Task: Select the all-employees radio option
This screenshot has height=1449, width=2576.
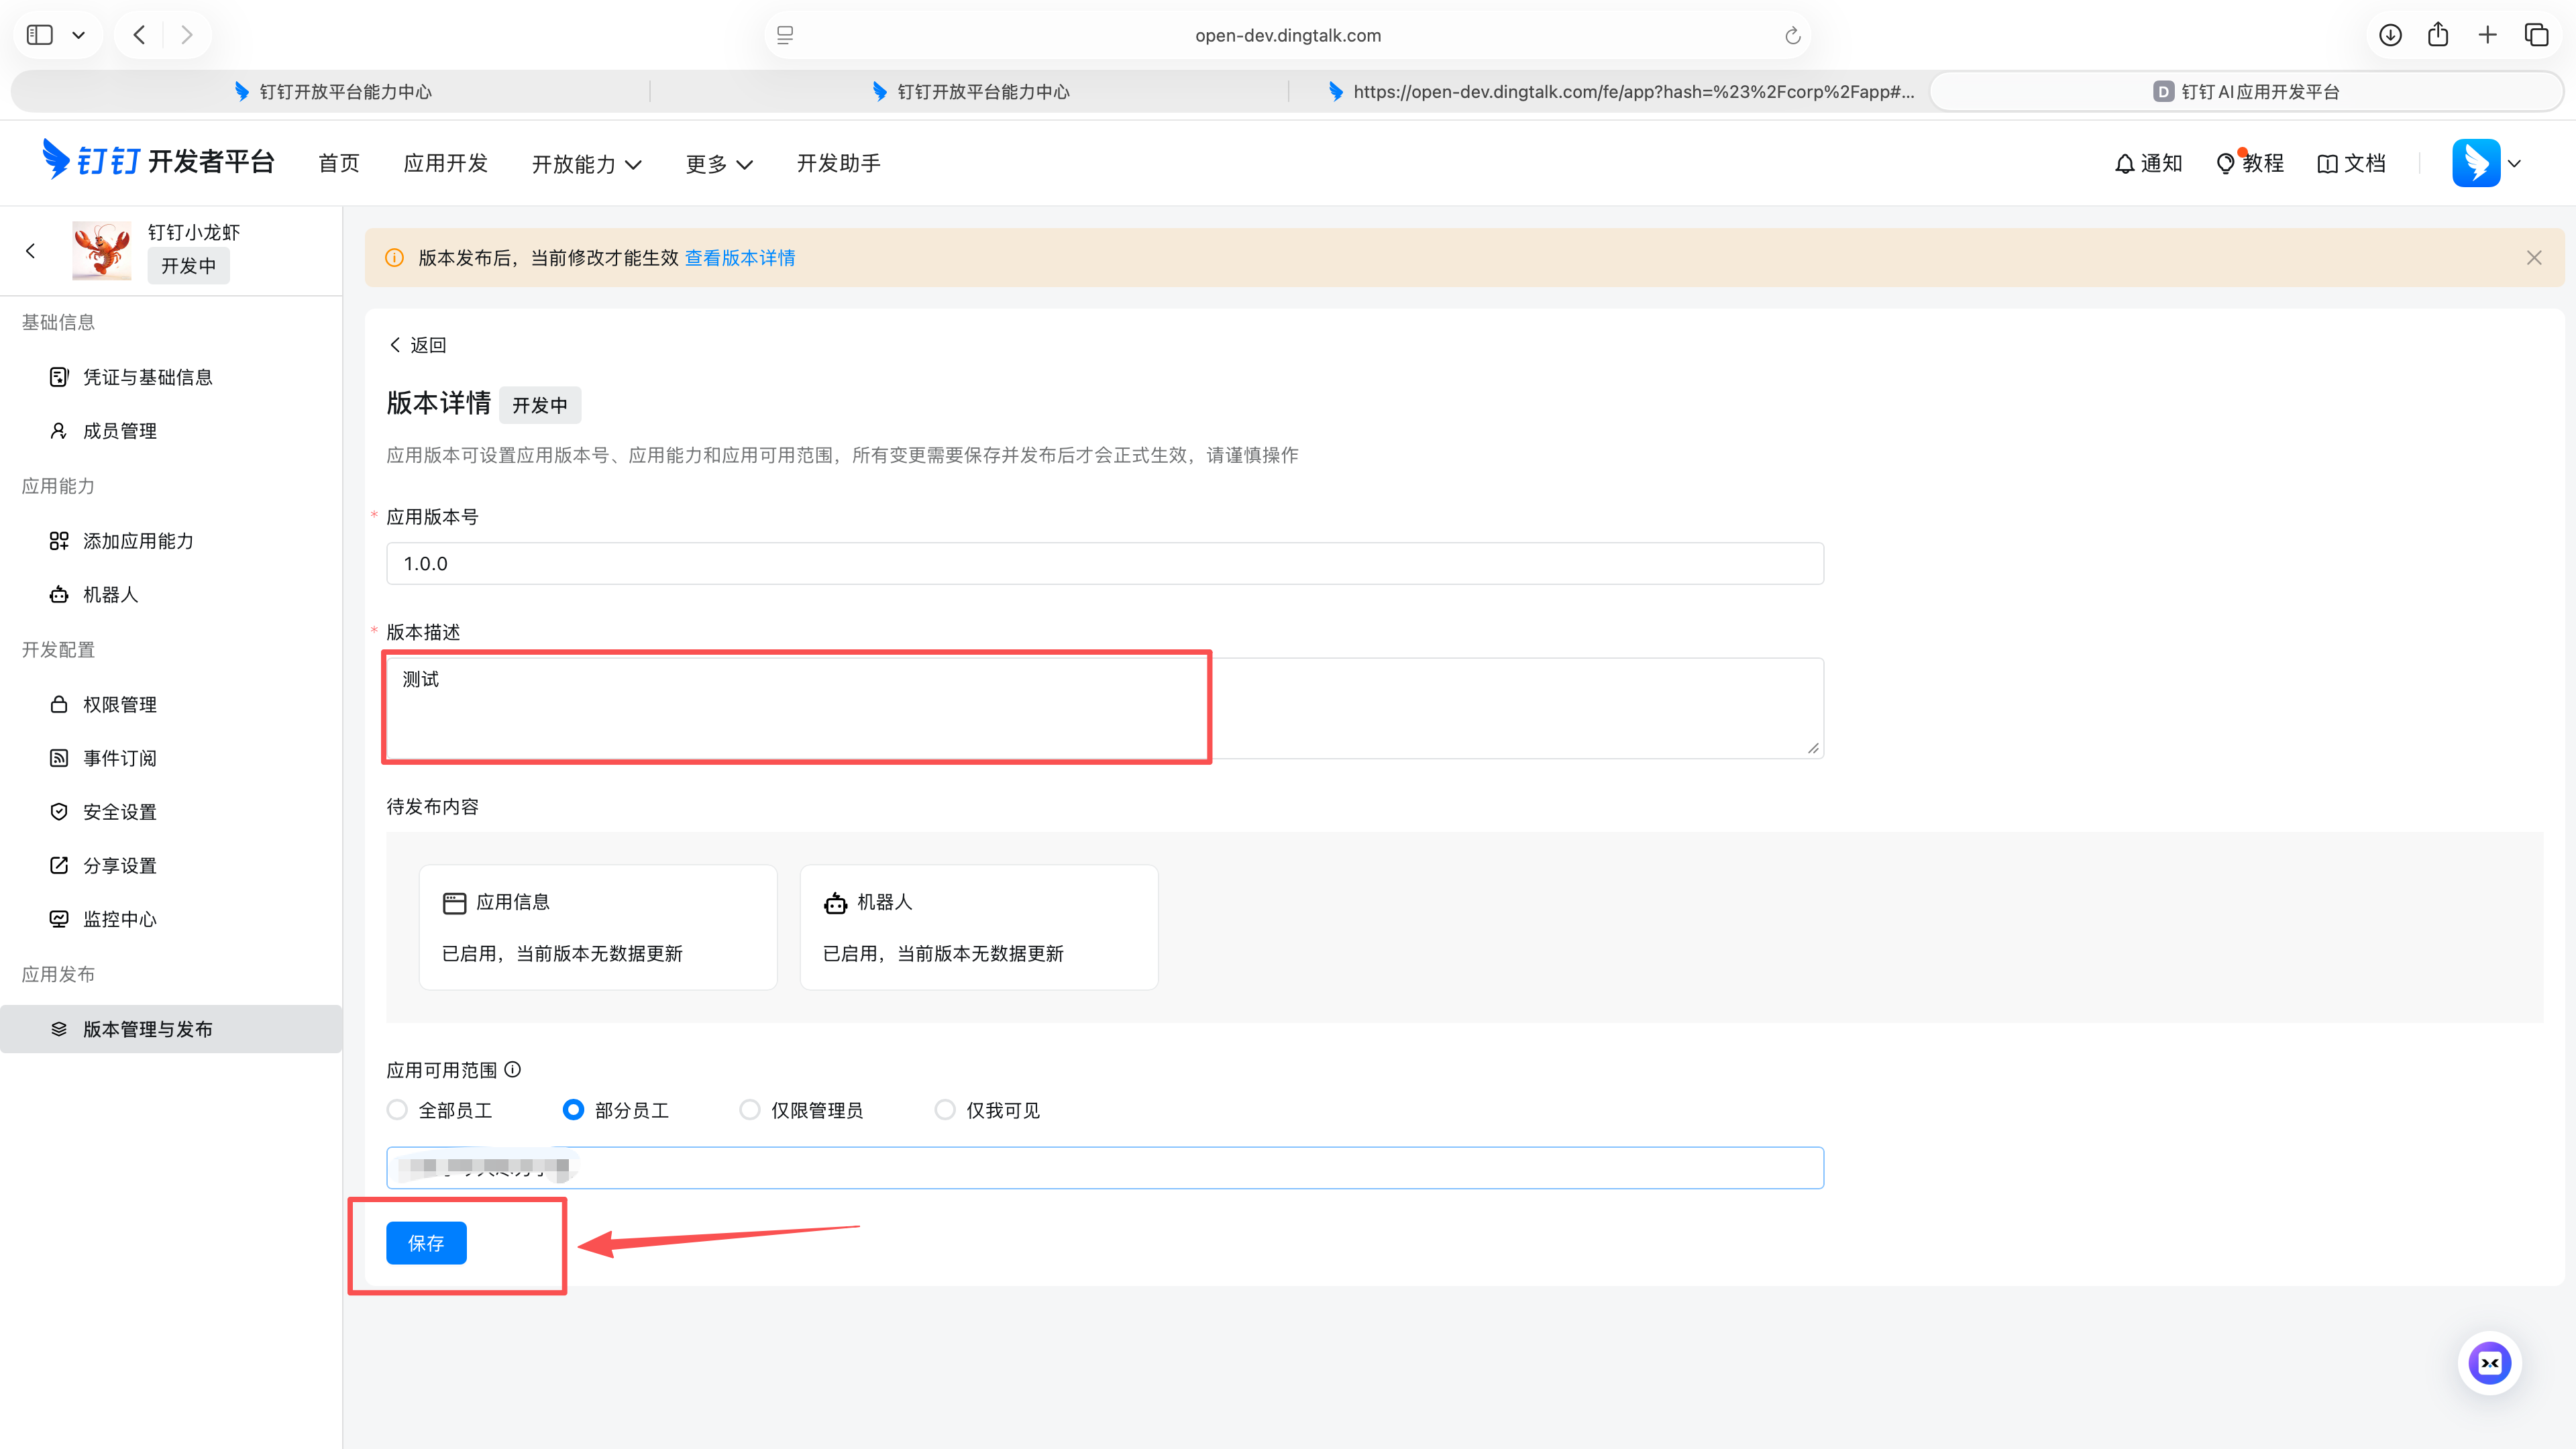Action: pos(398,1110)
